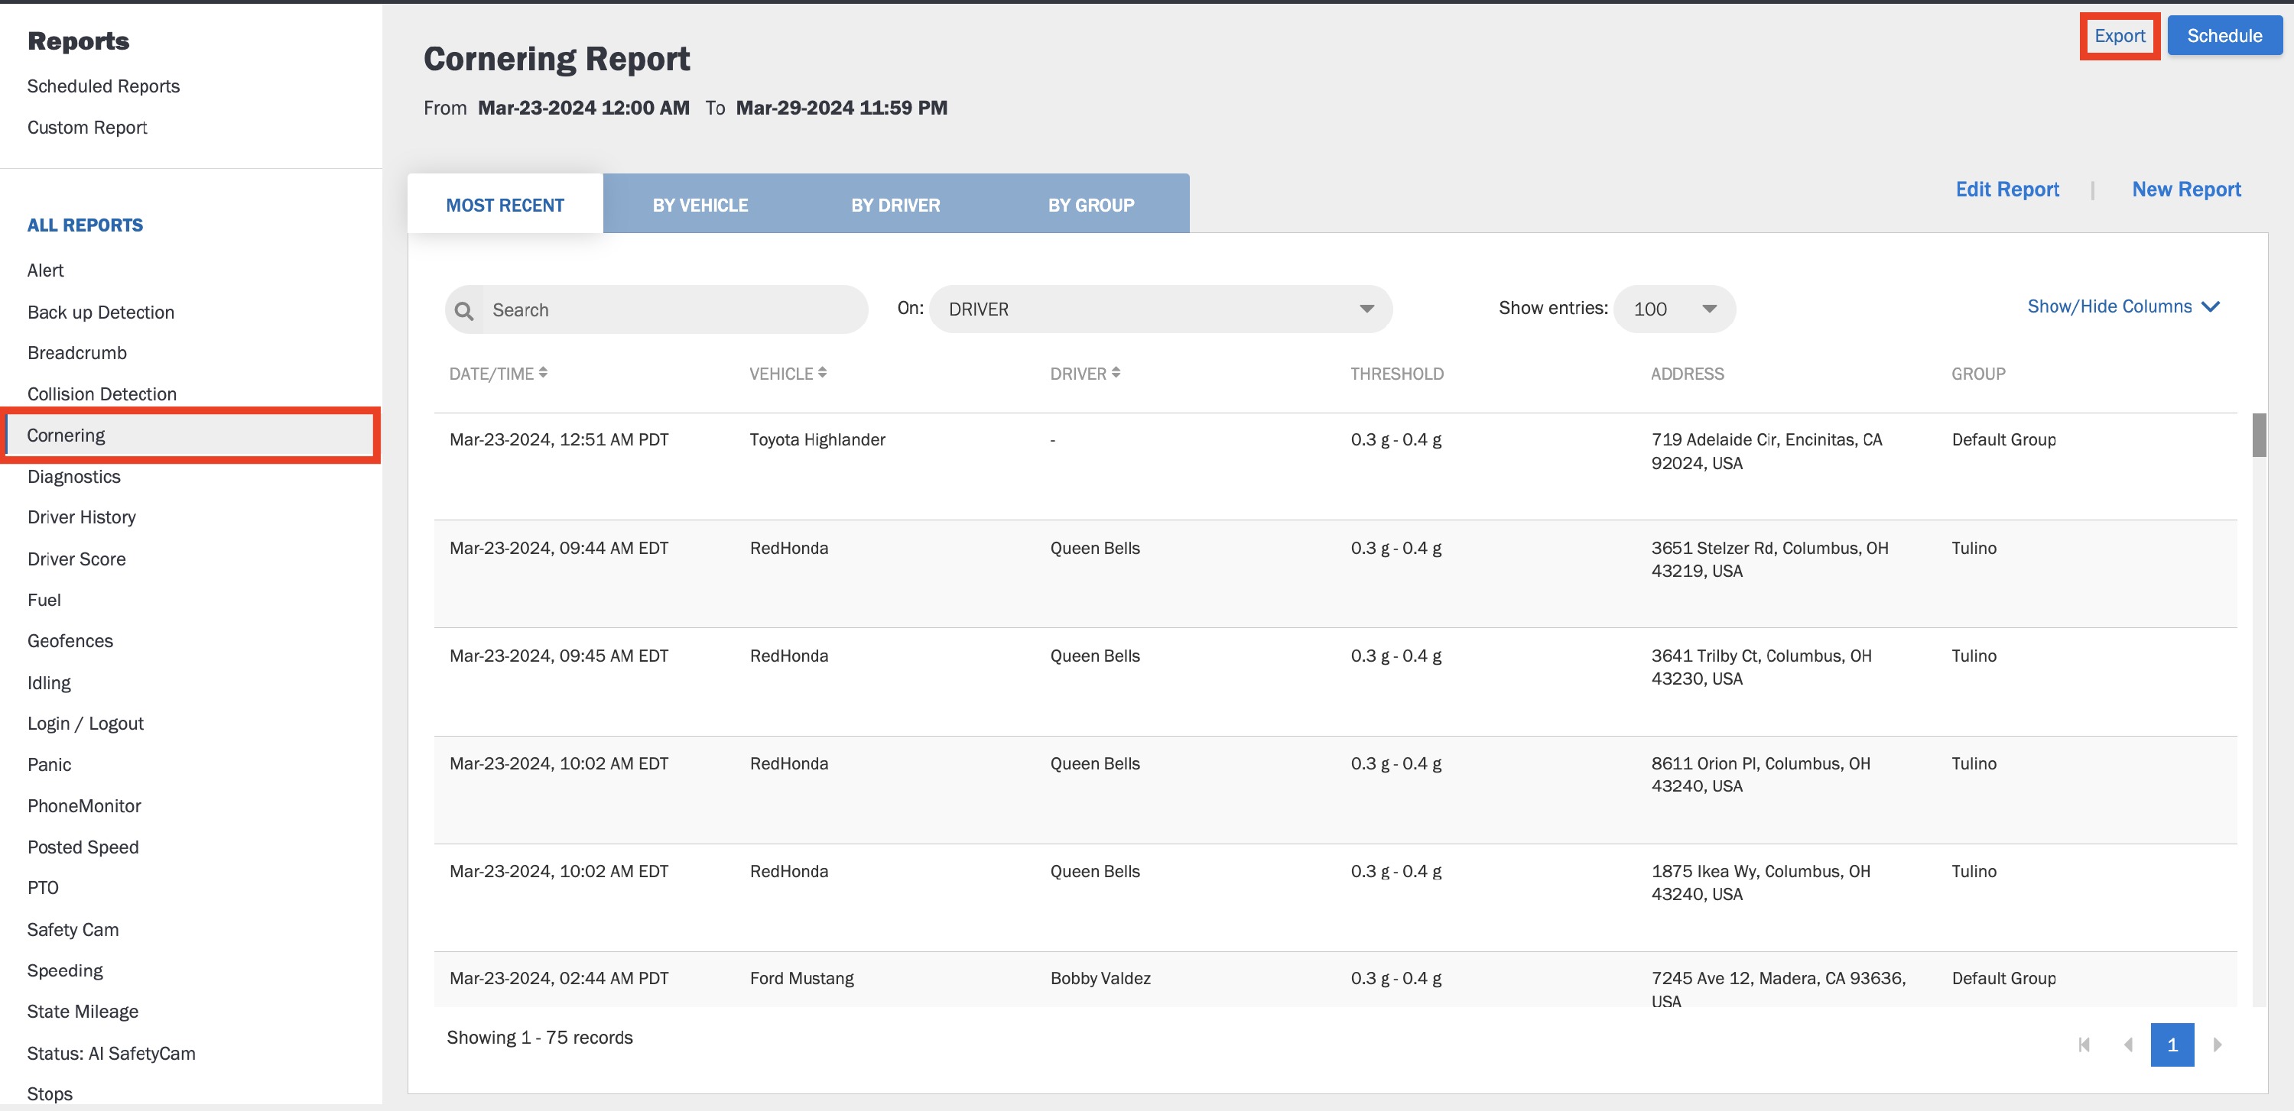
Task: Click the table vertical scrollbar thumb
Action: click(x=2260, y=435)
